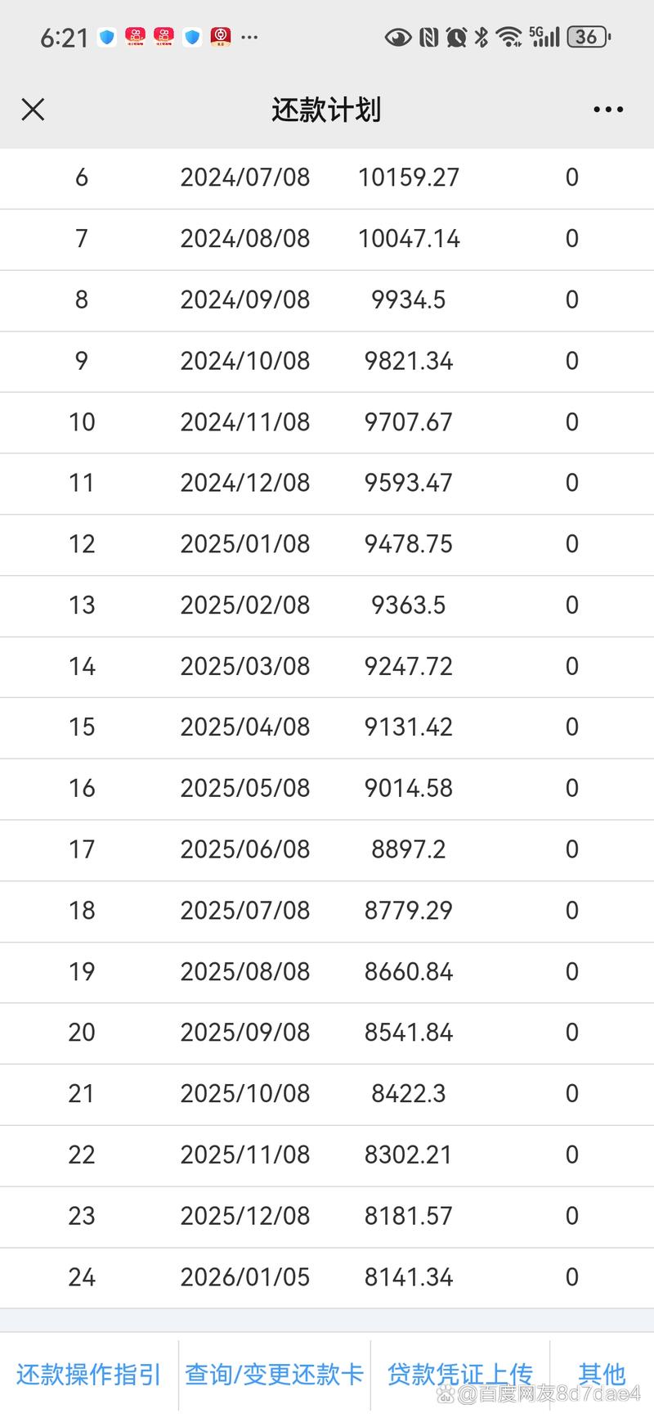Tap the 5G cellular signal icon
Screen dimensions: 654x1418
[545, 37]
